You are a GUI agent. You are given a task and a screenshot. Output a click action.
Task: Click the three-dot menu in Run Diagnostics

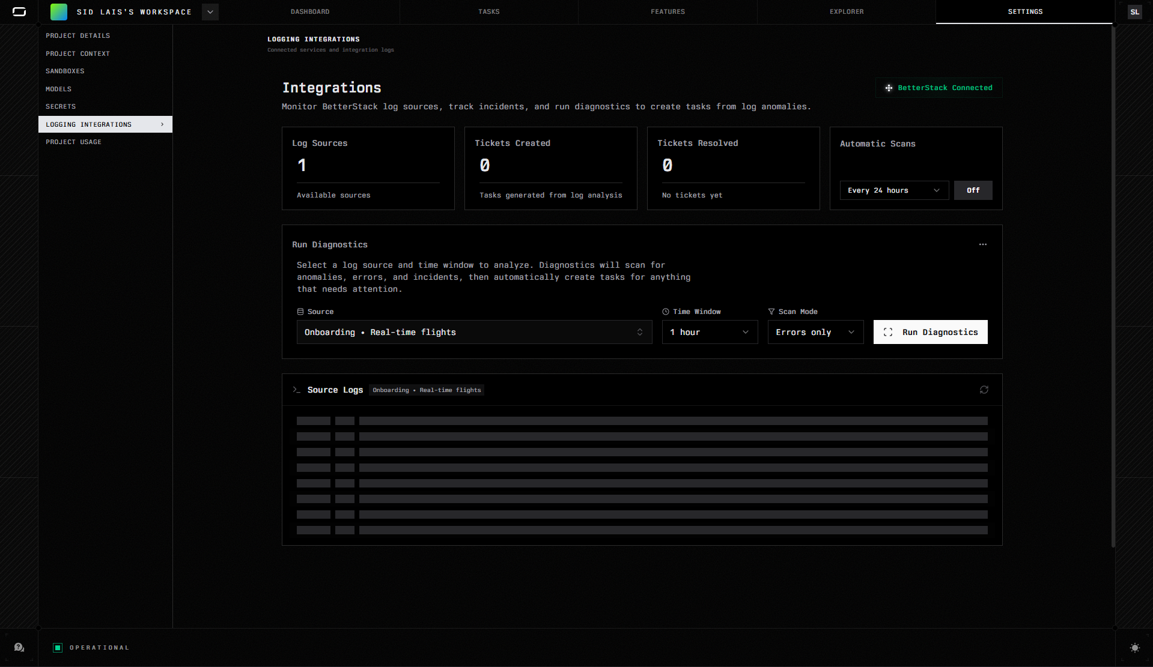[x=983, y=244]
